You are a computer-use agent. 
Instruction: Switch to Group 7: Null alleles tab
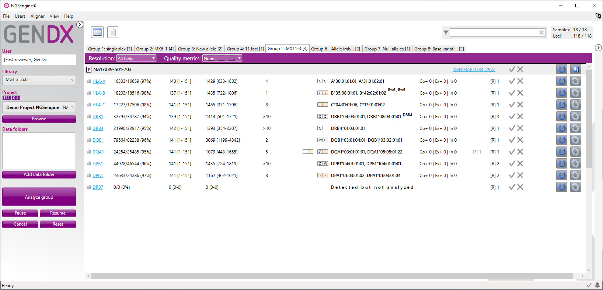[387, 49]
